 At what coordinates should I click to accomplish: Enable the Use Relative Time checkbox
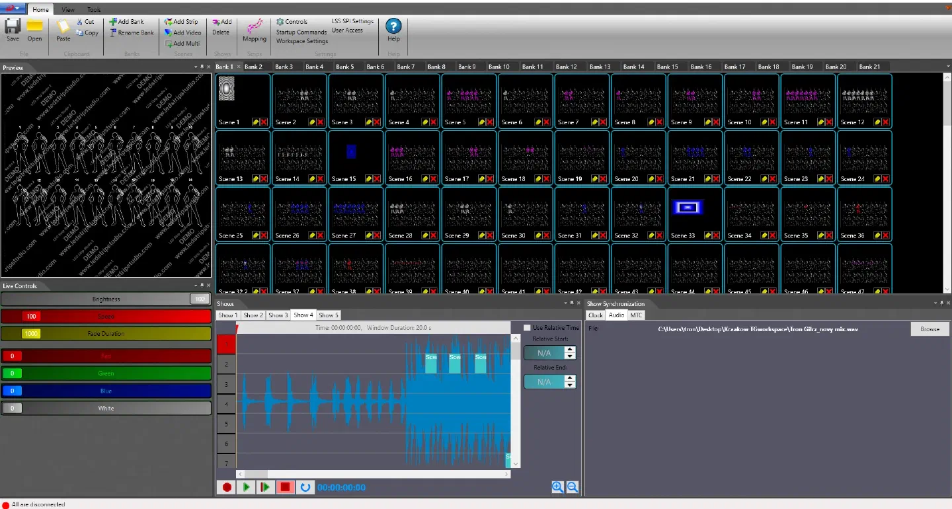click(527, 328)
